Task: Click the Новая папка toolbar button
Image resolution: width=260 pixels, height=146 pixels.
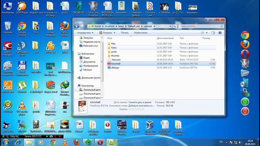Action: [141, 32]
